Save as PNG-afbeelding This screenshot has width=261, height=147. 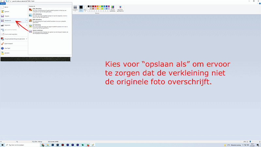tap(50, 10)
